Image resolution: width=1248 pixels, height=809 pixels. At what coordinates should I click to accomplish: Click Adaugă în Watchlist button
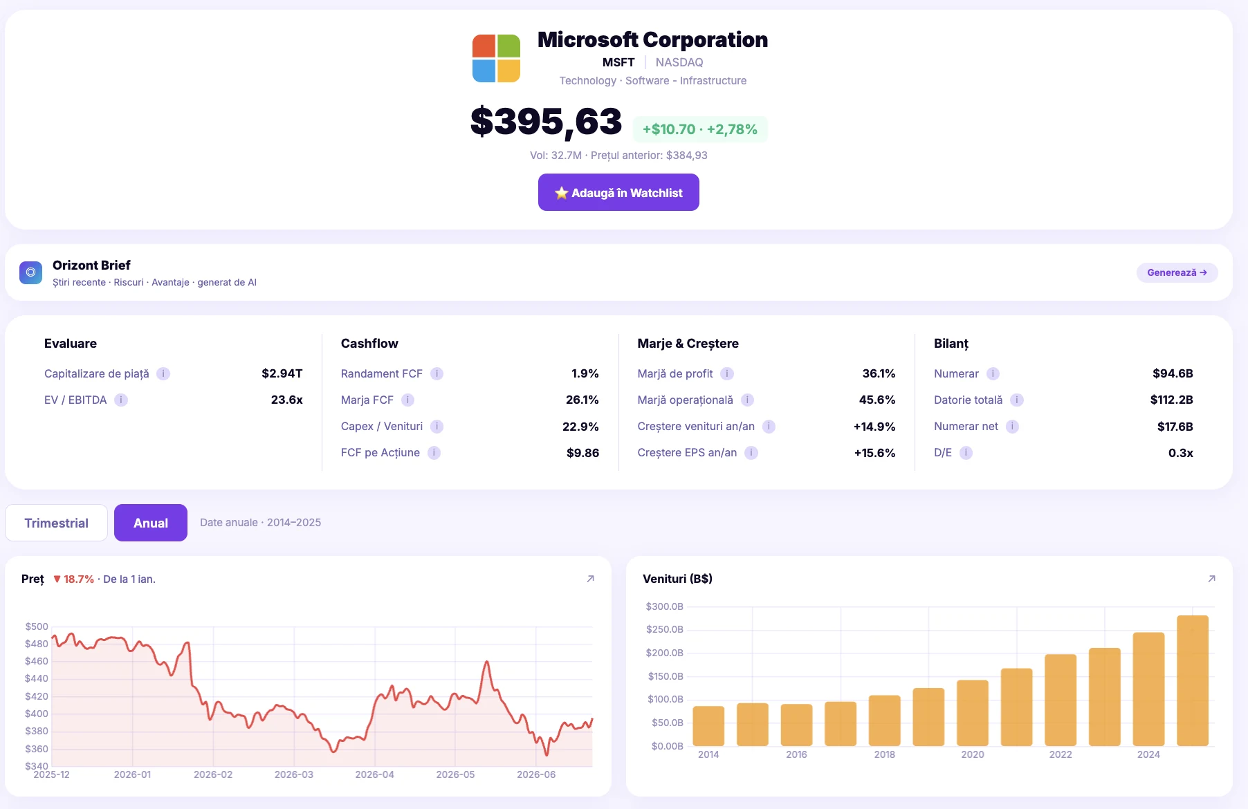[618, 192]
